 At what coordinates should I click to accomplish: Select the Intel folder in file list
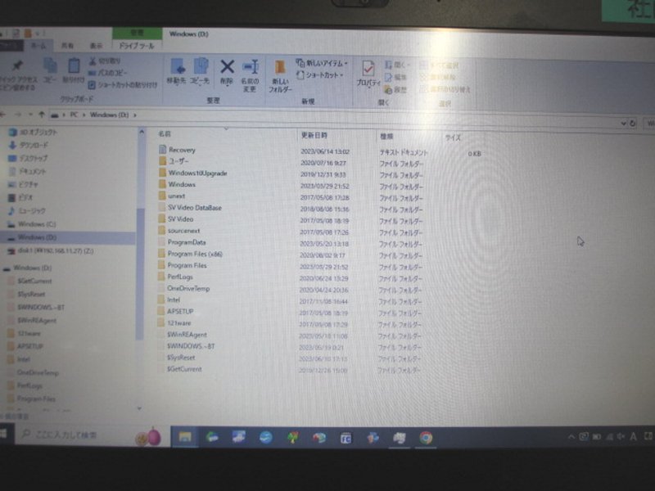click(169, 300)
